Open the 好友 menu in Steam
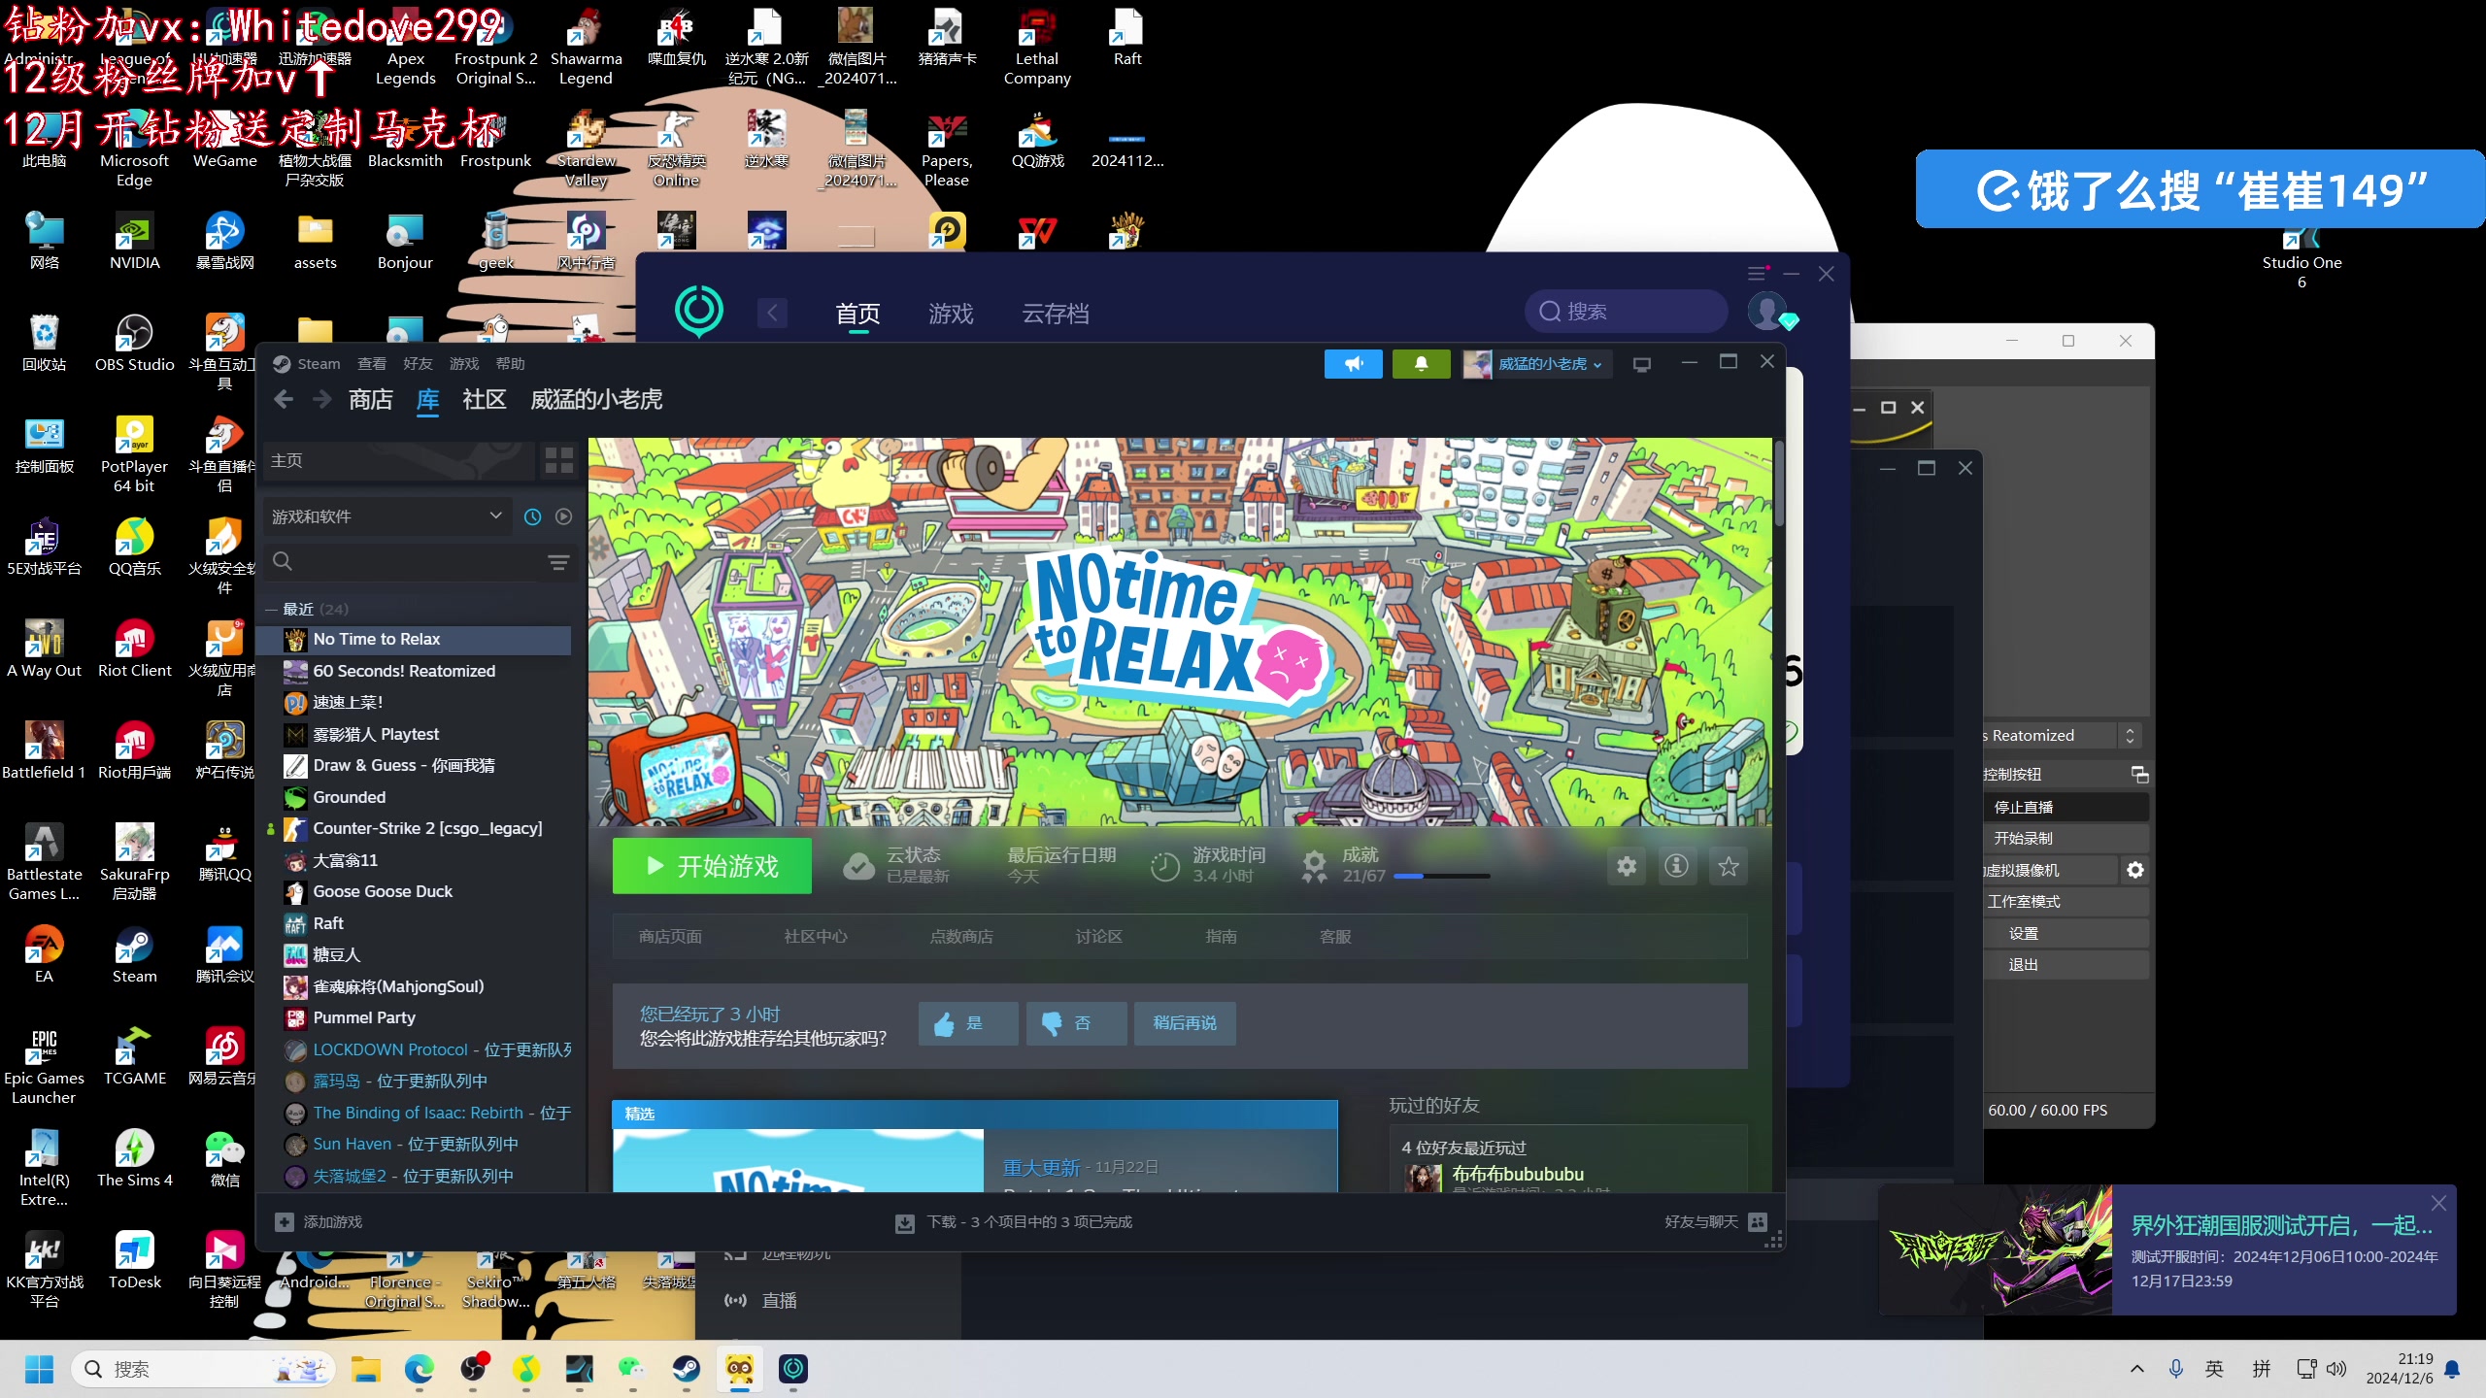 (x=418, y=364)
